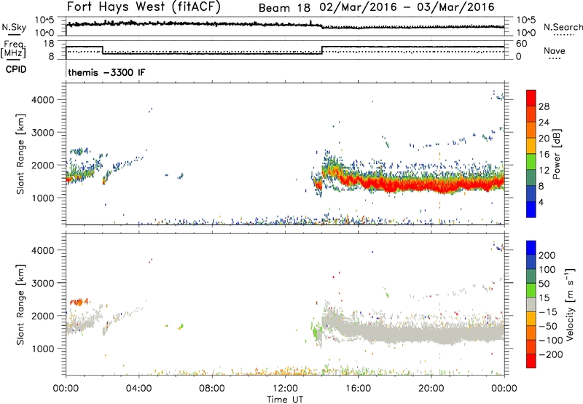Click the '18' frequency axis tick
The image size is (583, 404).
click(x=50, y=44)
